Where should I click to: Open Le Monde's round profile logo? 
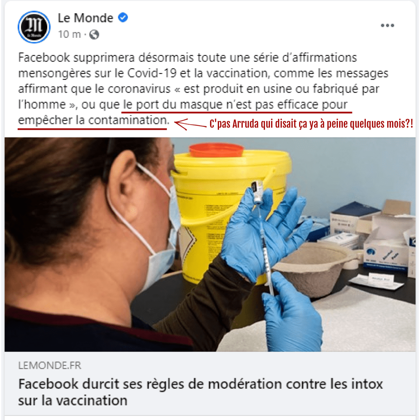click(x=34, y=27)
